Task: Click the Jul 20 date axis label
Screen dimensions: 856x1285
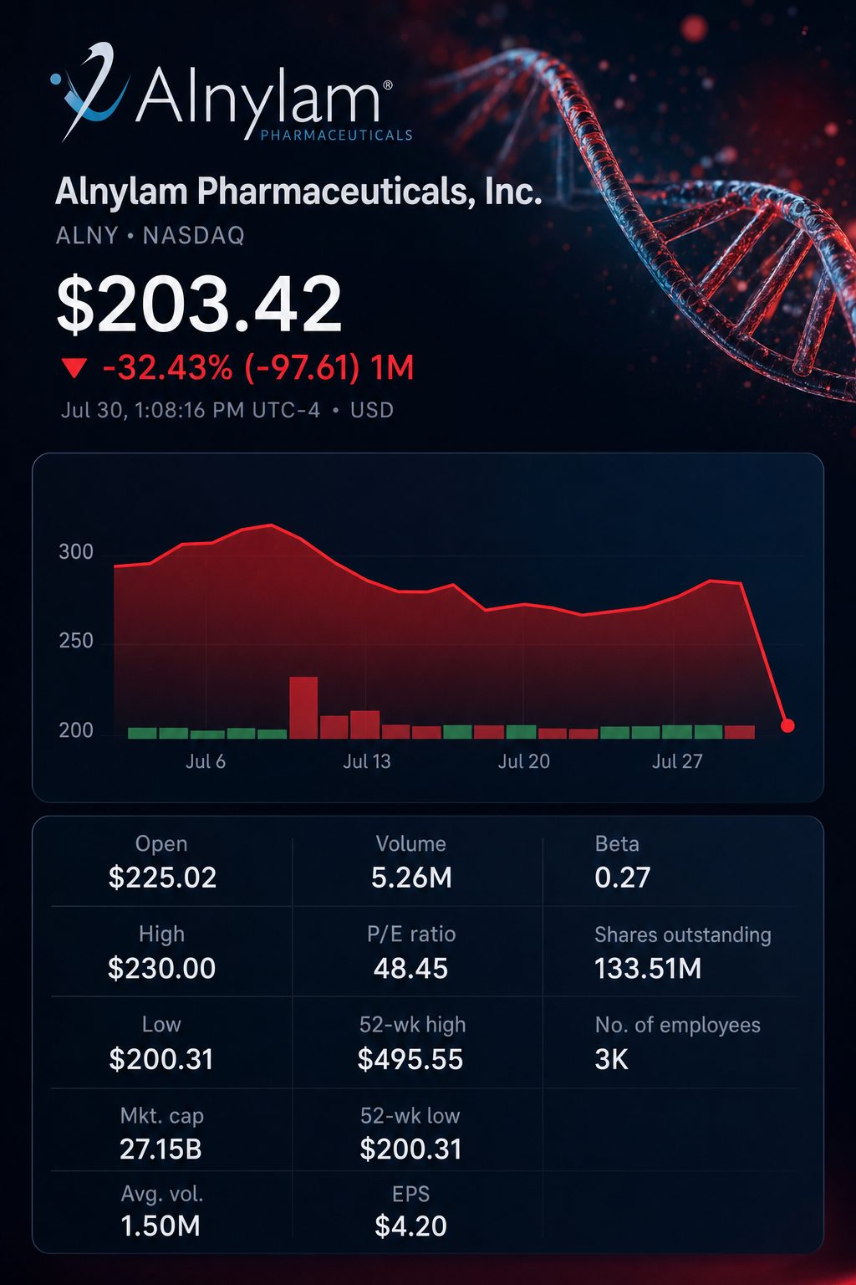Action: tap(524, 761)
